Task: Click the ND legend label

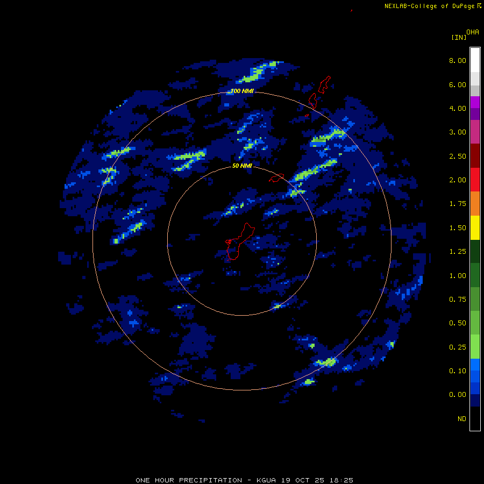Action: tap(462, 419)
